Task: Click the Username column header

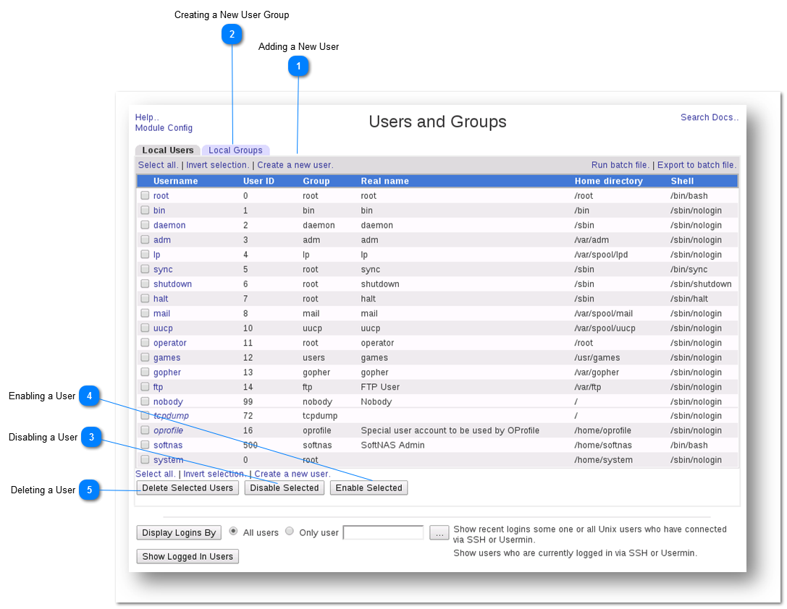Action: tap(176, 181)
